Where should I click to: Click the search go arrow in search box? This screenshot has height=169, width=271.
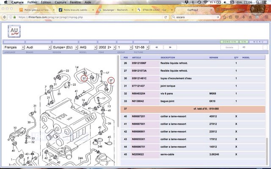point(218,17)
